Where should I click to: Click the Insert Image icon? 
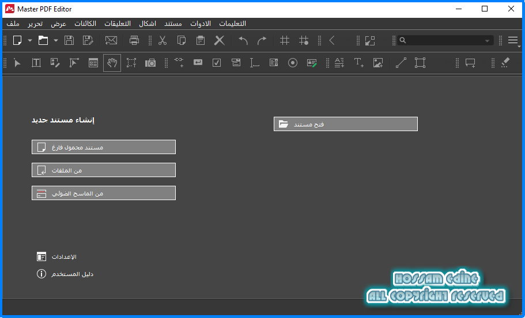[377, 63]
